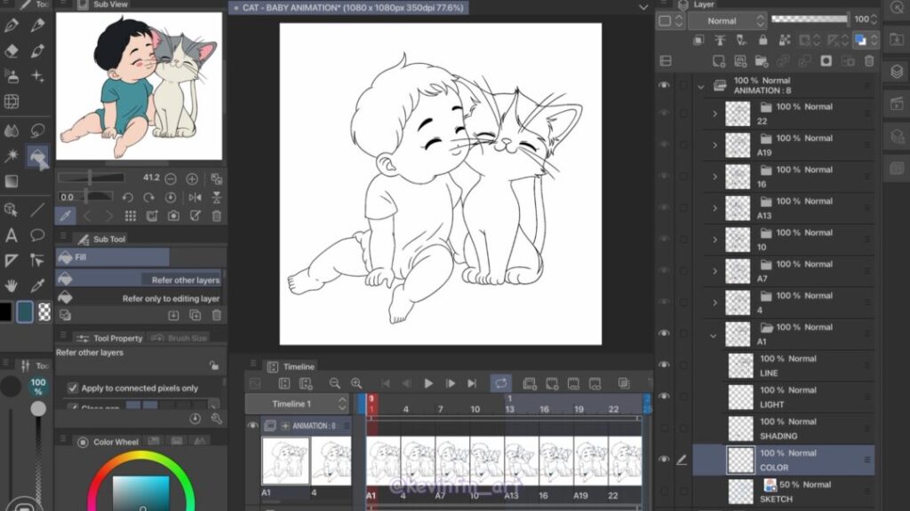Toggle loop playback in the timeline

(501, 383)
